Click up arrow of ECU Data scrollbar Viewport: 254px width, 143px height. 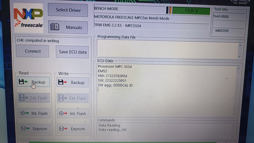(x=238, y=69)
